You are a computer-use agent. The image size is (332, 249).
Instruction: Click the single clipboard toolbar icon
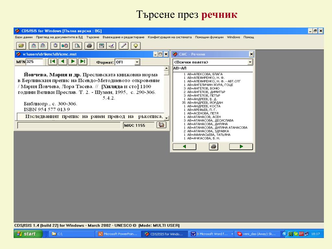point(55,46)
